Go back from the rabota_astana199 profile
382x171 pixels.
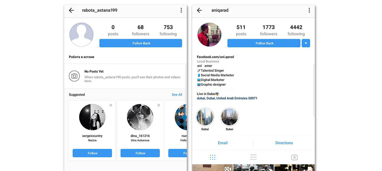click(x=71, y=10)
